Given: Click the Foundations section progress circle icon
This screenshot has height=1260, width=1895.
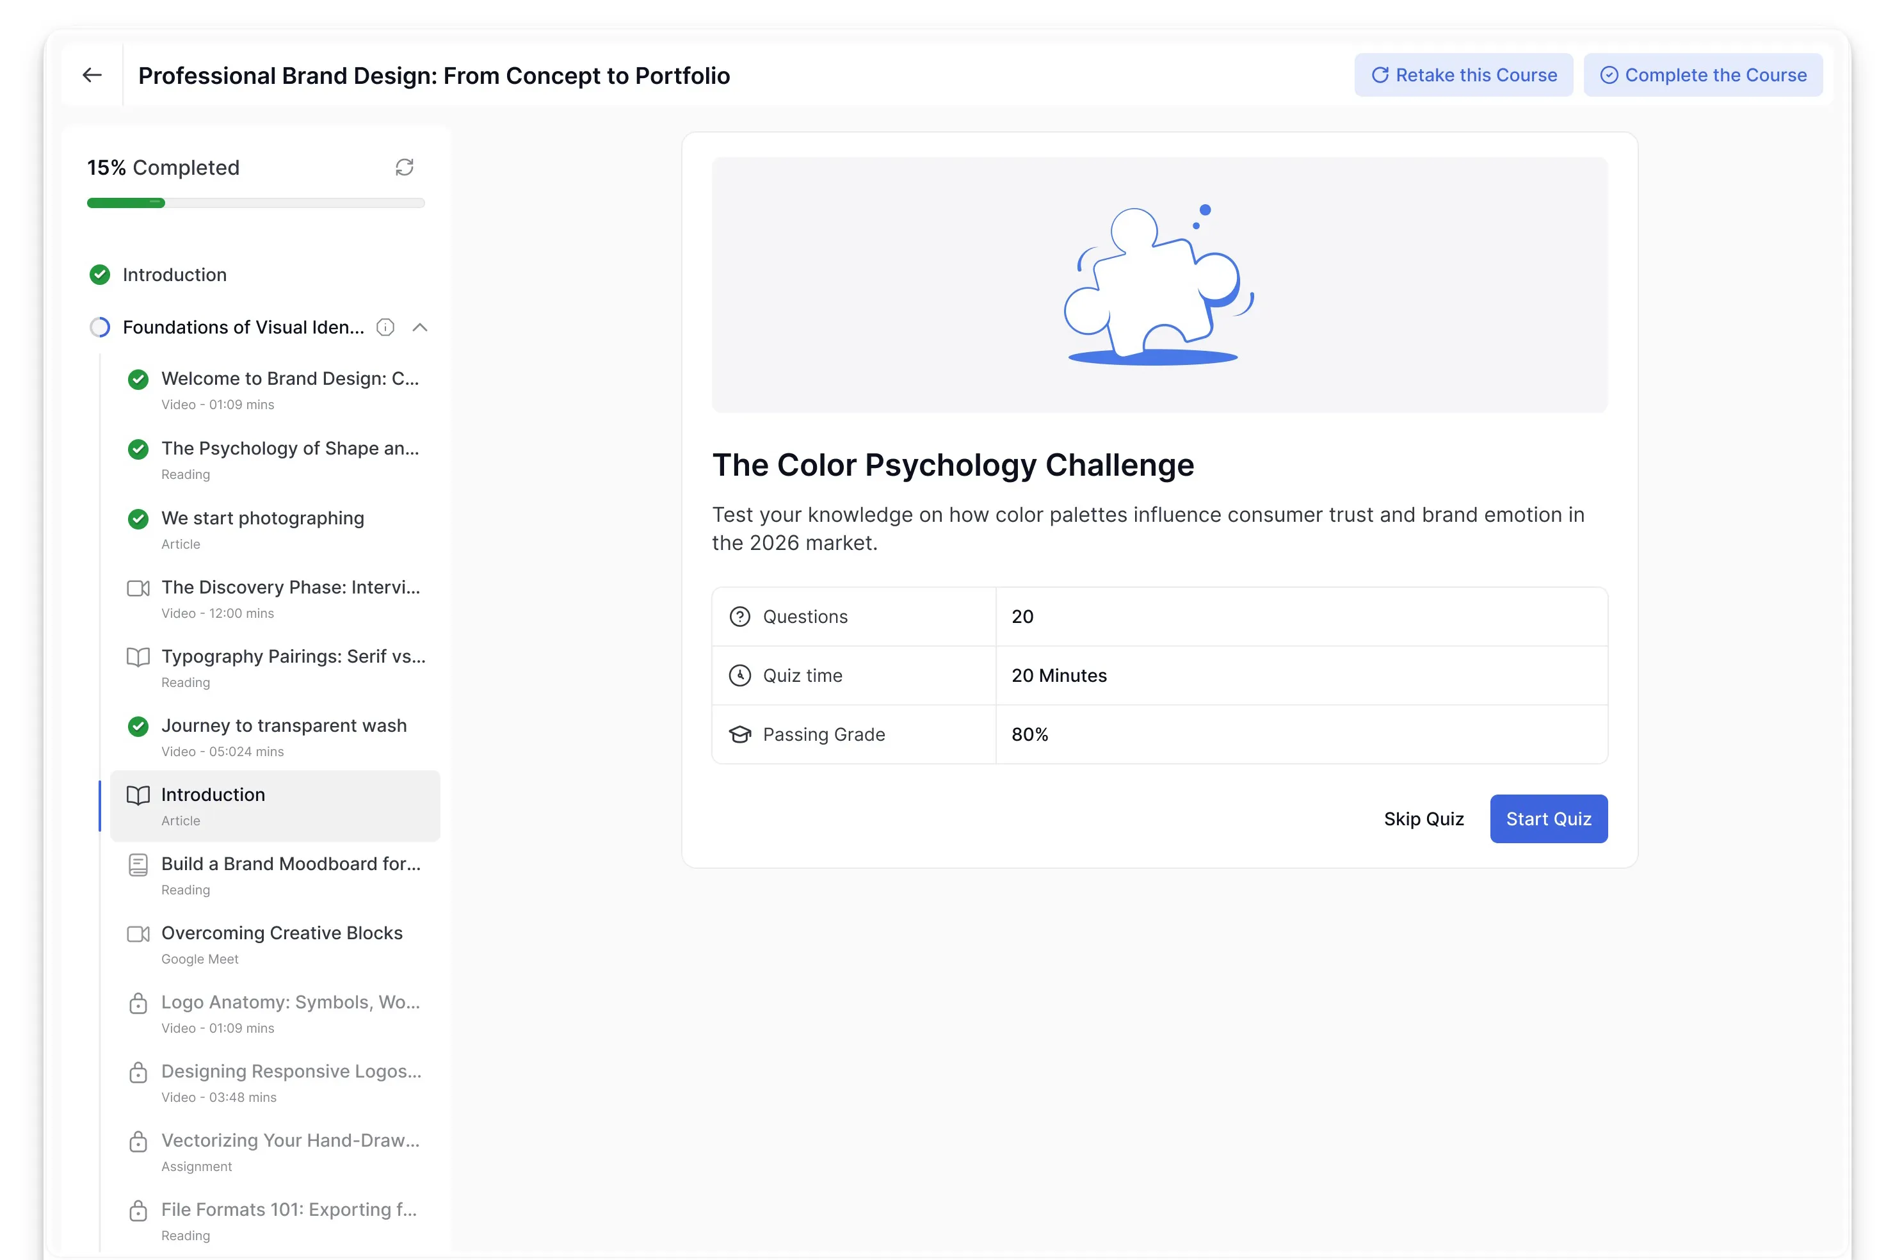Looking at the screenshot, I should coord(100,327).
